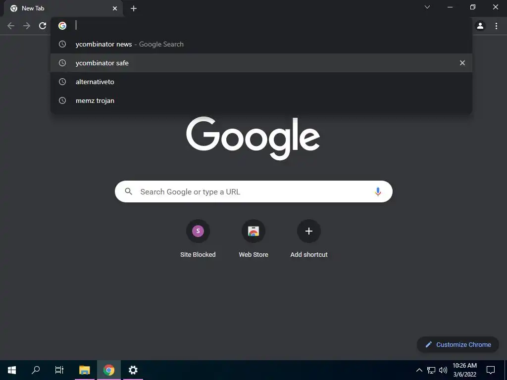
Task: Open the tab search chevron
Action: click(427, 7)
